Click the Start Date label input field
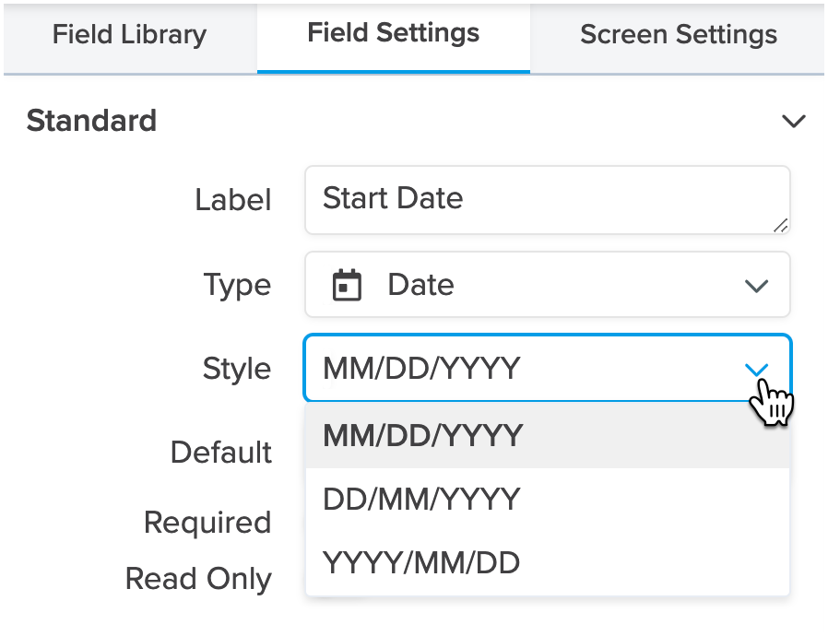This screenshot has height=636, width=828. click(548, 200)
